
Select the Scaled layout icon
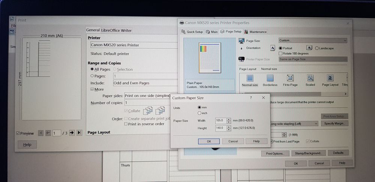pyautogui.click(x=310, y=78)
